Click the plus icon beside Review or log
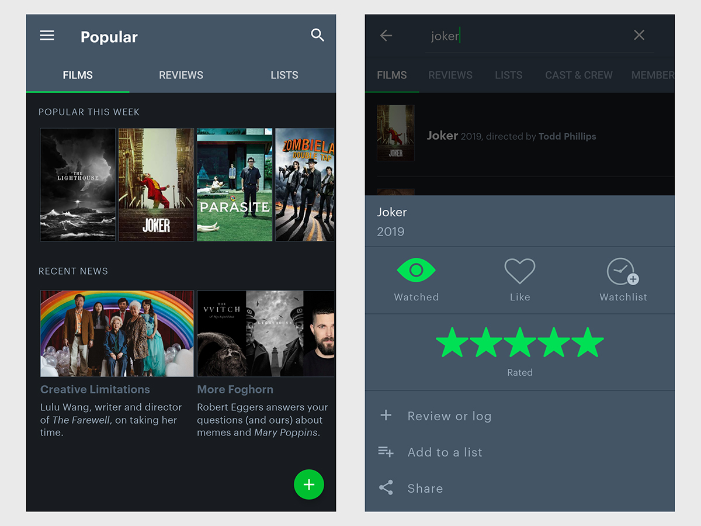 click(x=386, y=416)
